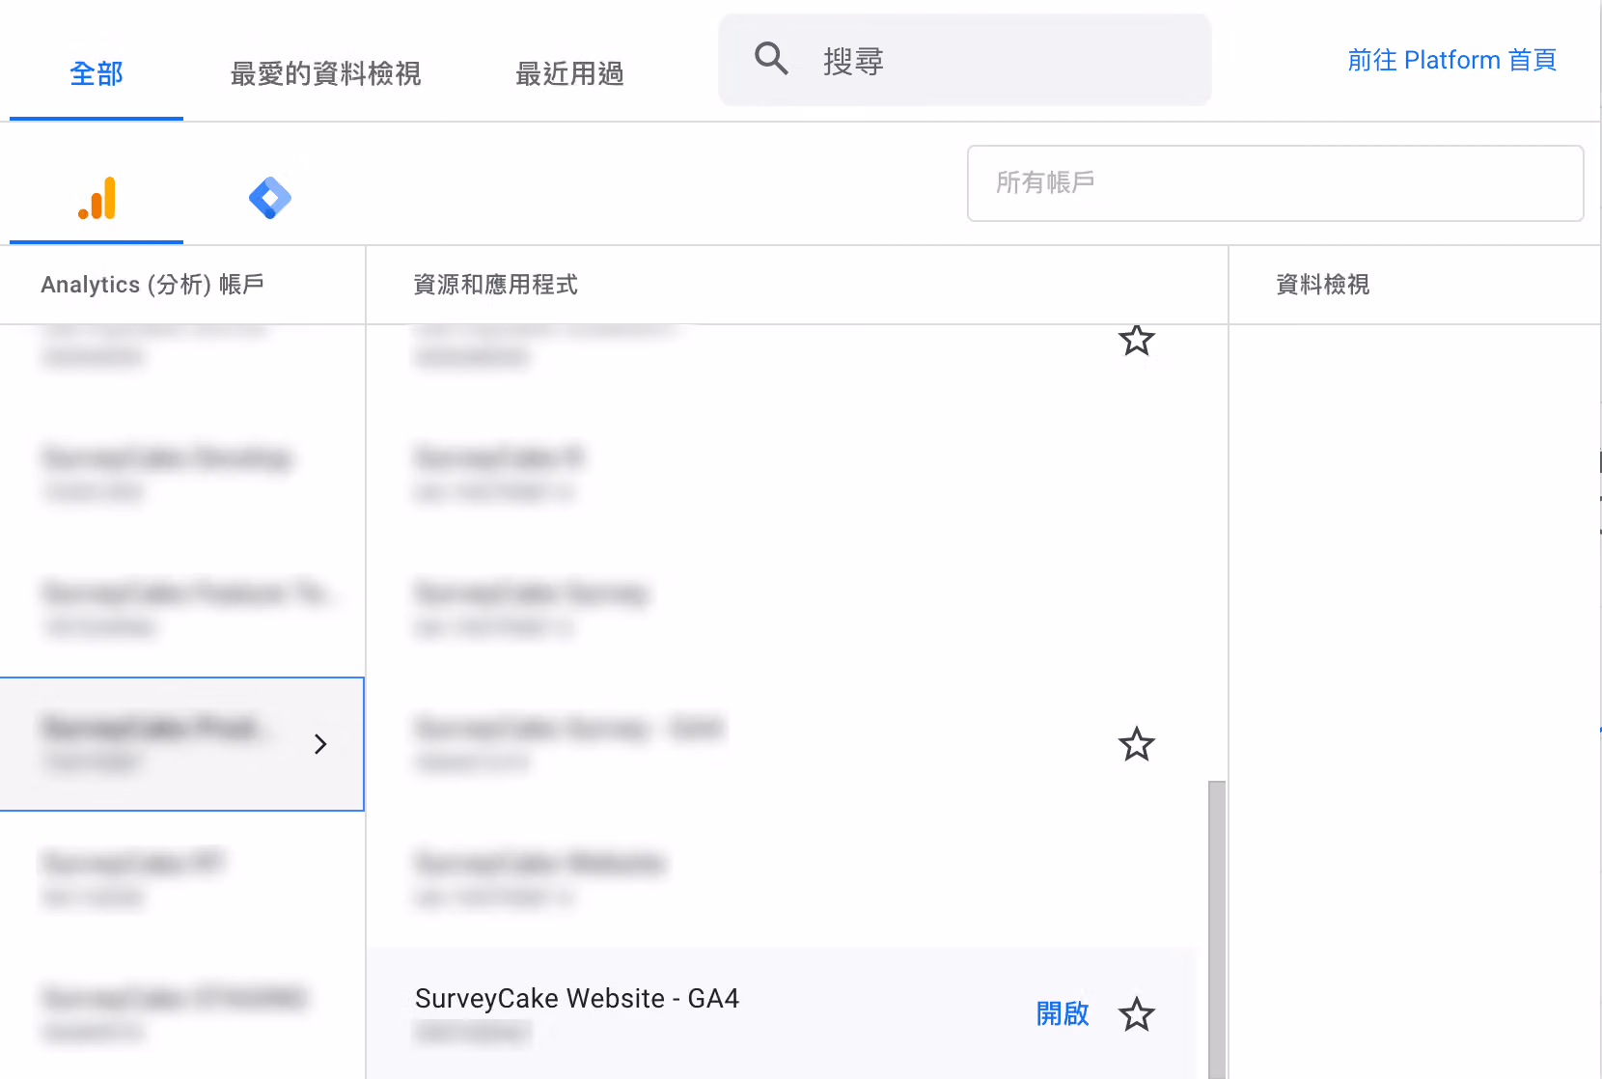Select SurveyCake Website - GA4 row
This screenshot has height=1079, width=1602.
pos(782,1013)
